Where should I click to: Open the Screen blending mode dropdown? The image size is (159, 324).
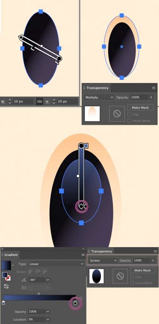(x=103, y=261)
